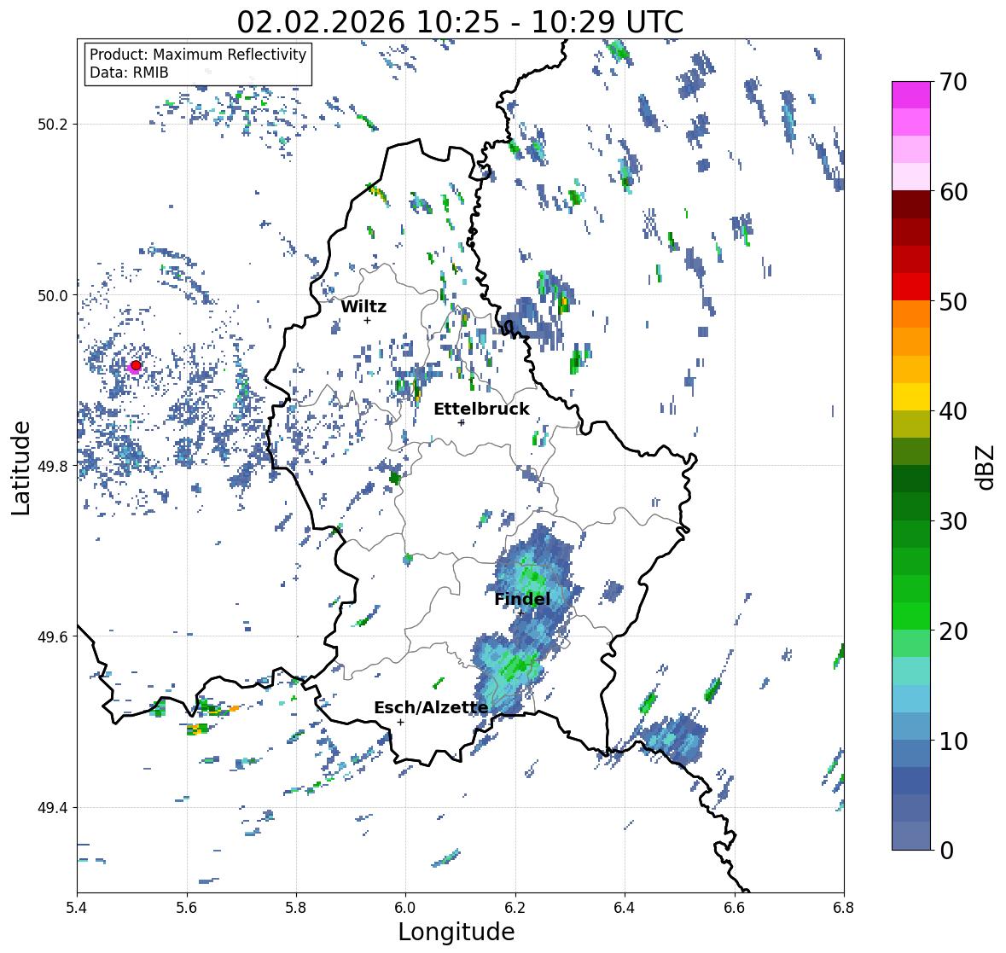The height and width of the screenshot is (953, 1006).
Task: Click the colorbar tick value 30
Action: [x=953, y=521]
